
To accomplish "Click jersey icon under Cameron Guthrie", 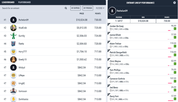I will (111, 82).
